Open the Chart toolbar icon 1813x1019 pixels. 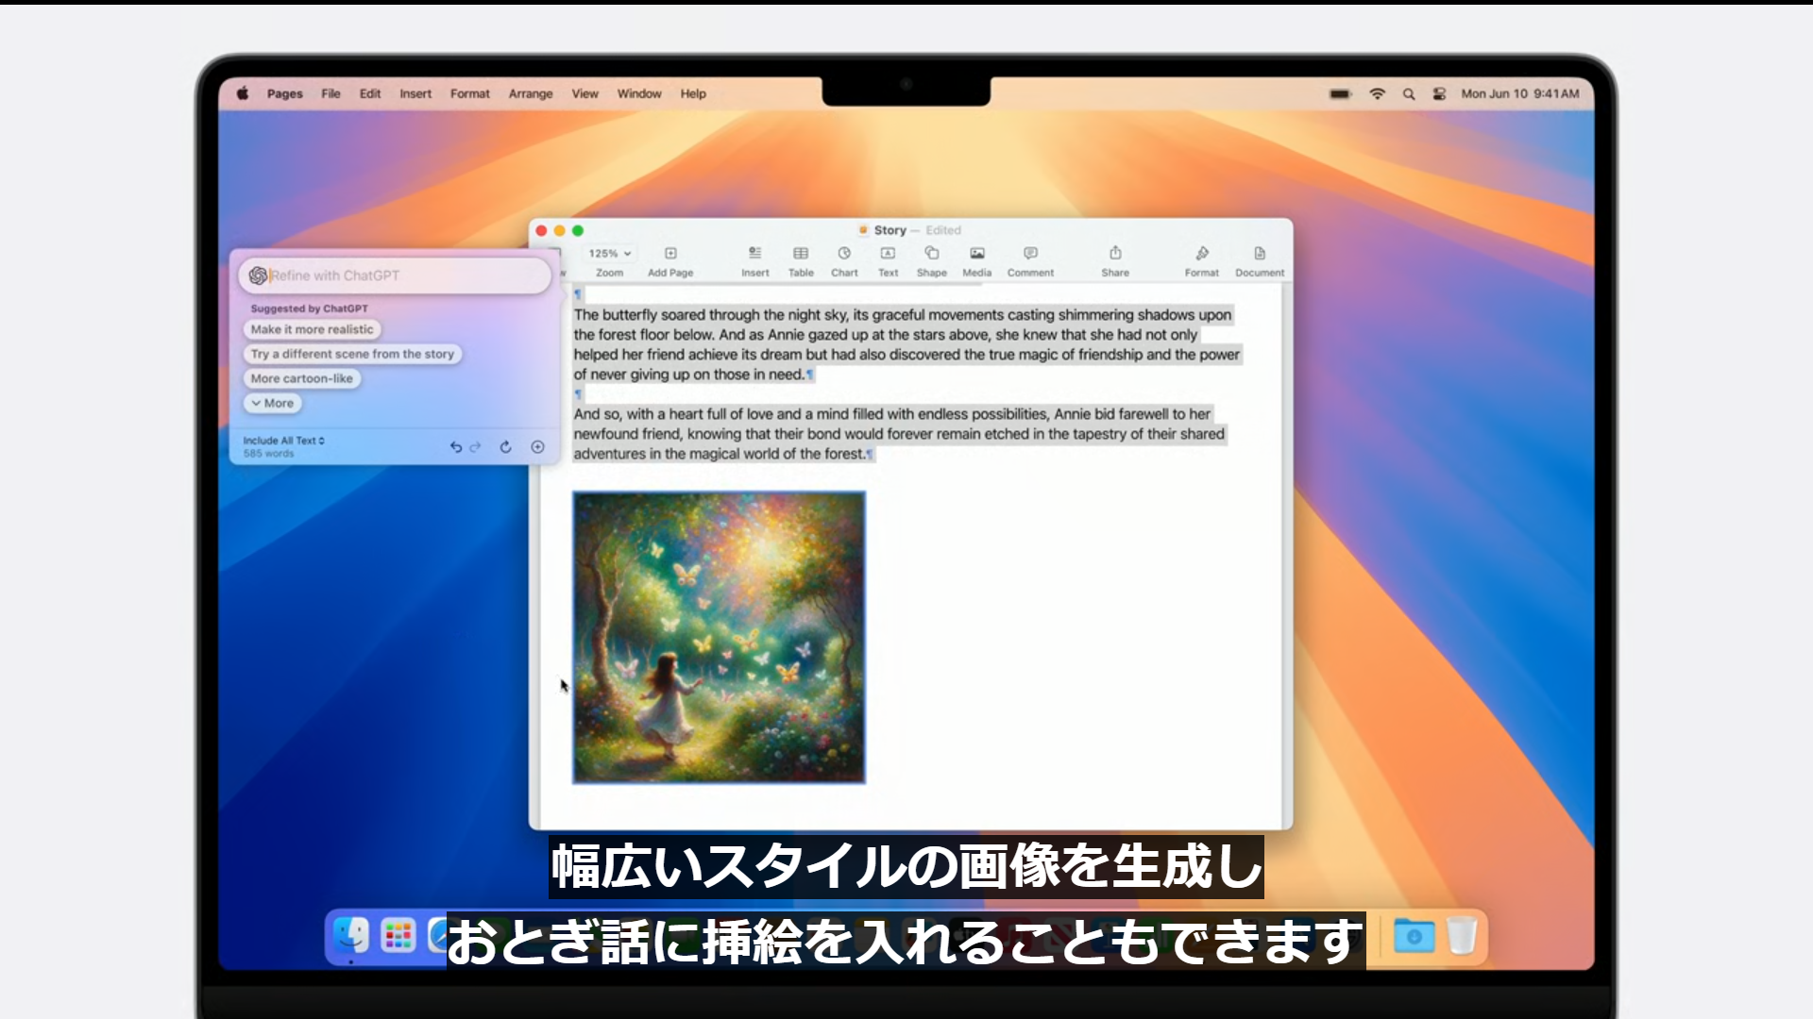[x=844, y=254]
